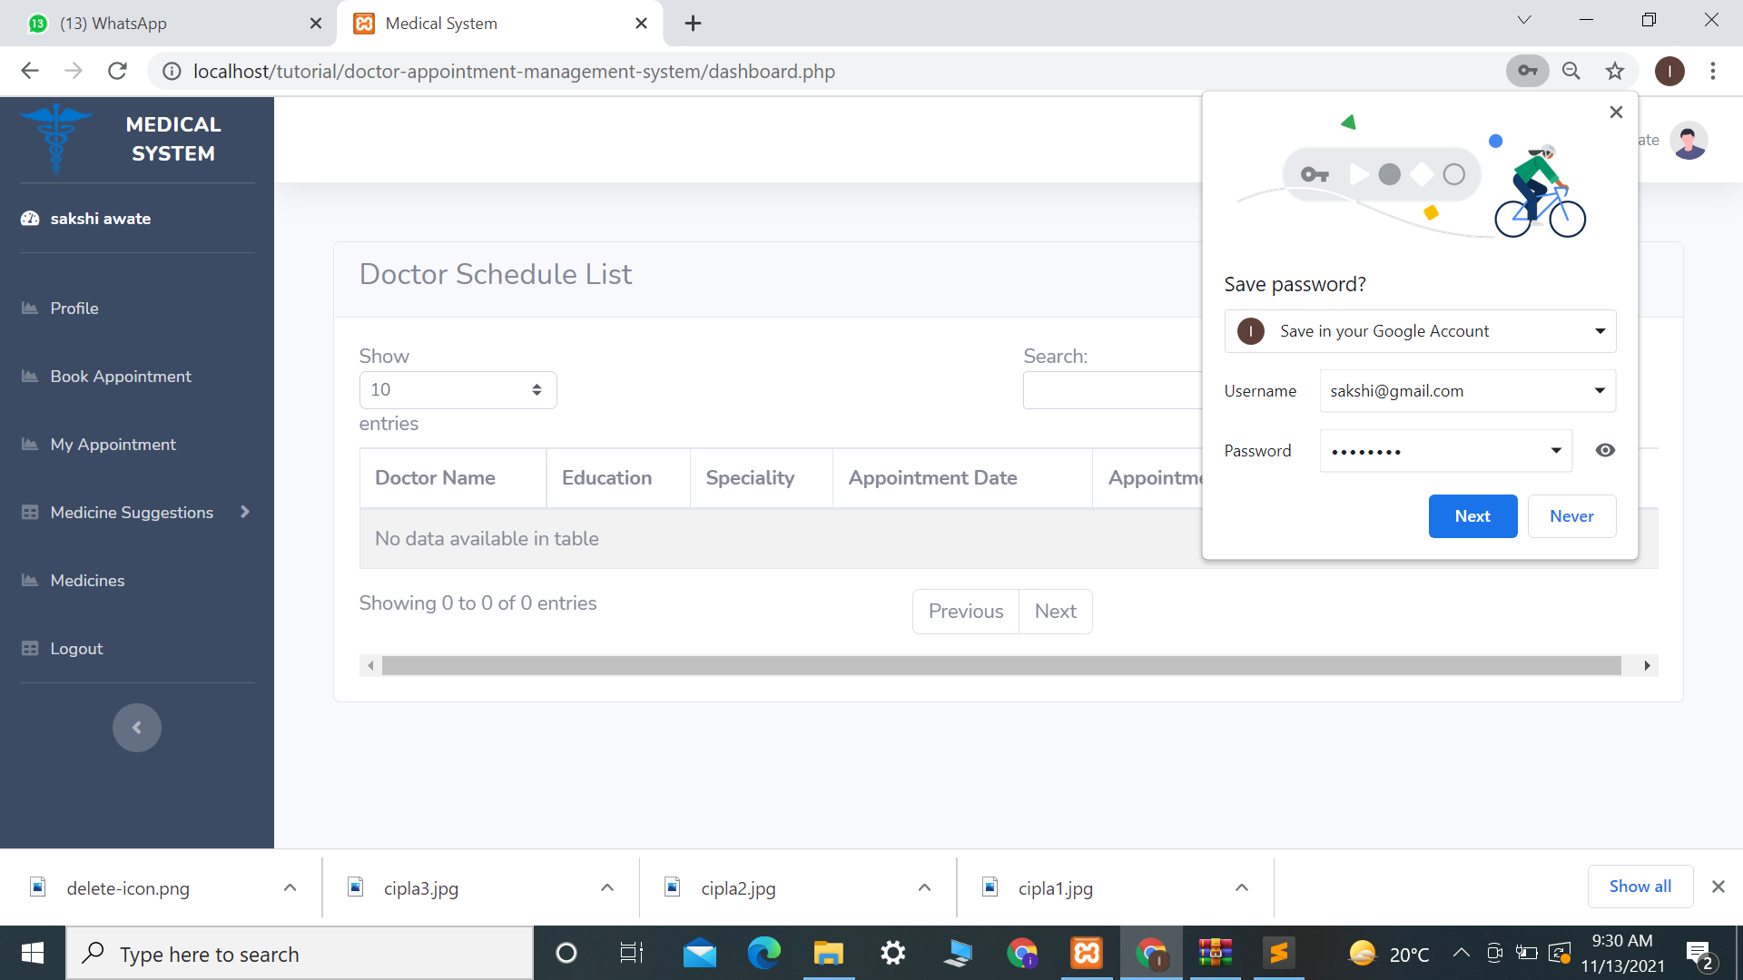Bookmark this page with the star icon
The width and height of the screenshot is (1743, 980).
click(1615, 71)
